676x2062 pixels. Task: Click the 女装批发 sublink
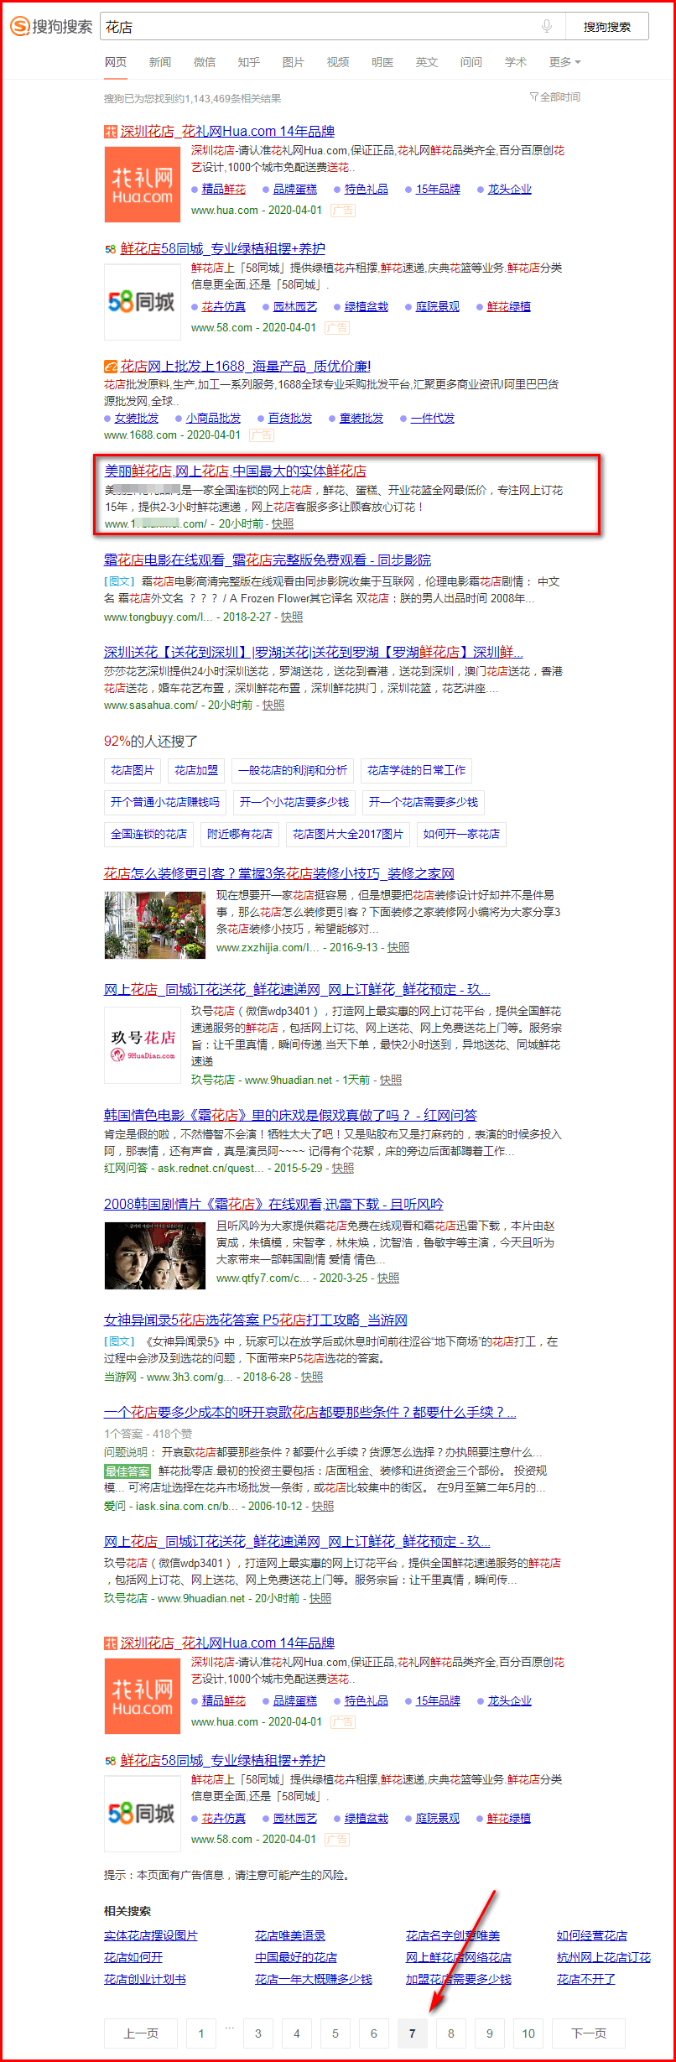coord(137,418)
